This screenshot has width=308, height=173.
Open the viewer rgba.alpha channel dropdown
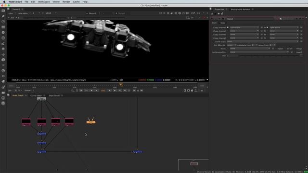pos(24,13)
